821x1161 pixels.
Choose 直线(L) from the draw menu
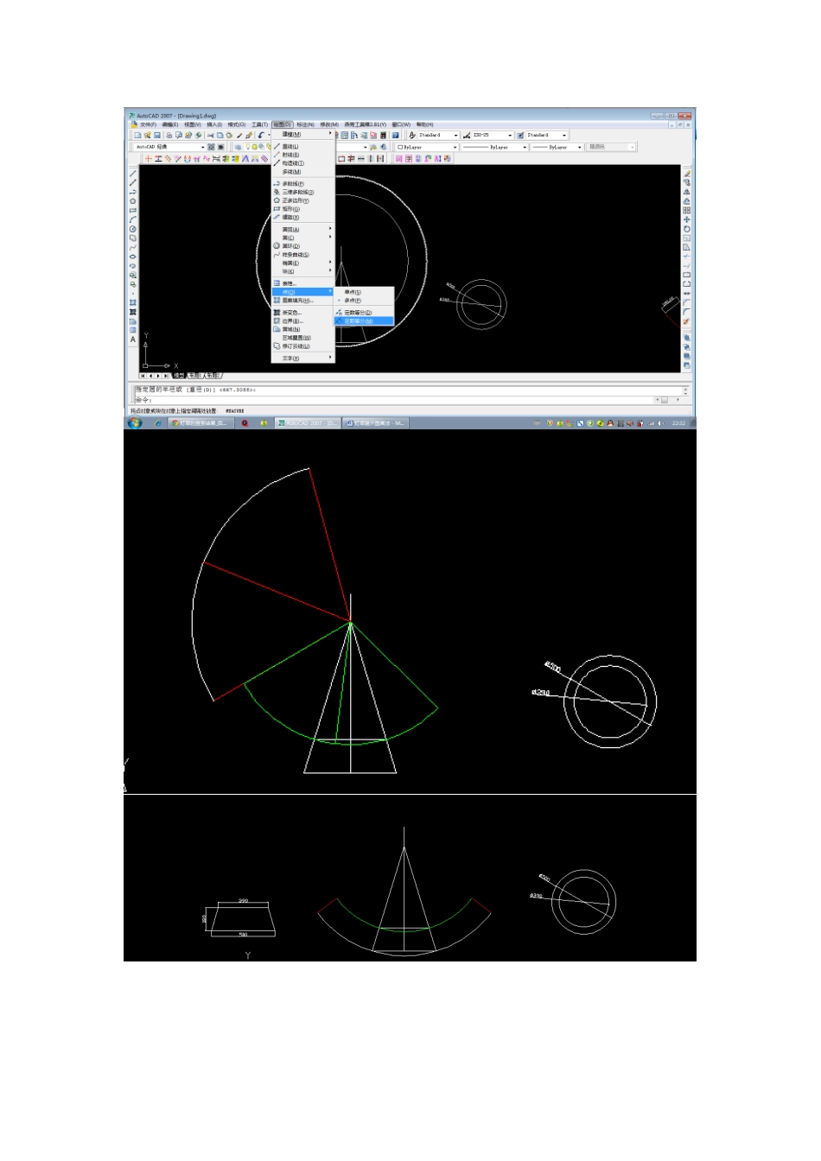tap(302, 147)
